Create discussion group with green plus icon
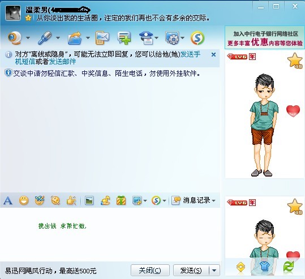 pyautogui.click(x=124, y=38)
